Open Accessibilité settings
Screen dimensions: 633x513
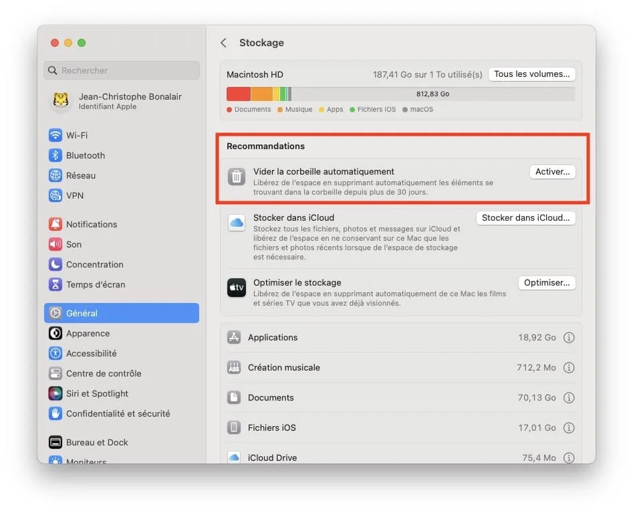[x=122, y=353]
